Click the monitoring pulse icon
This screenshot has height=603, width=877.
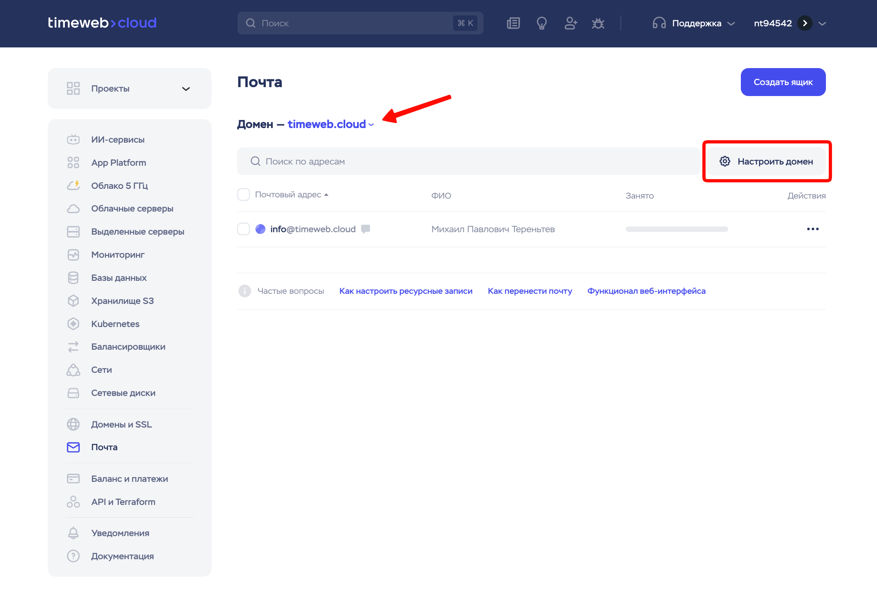[x=73, y=255]
